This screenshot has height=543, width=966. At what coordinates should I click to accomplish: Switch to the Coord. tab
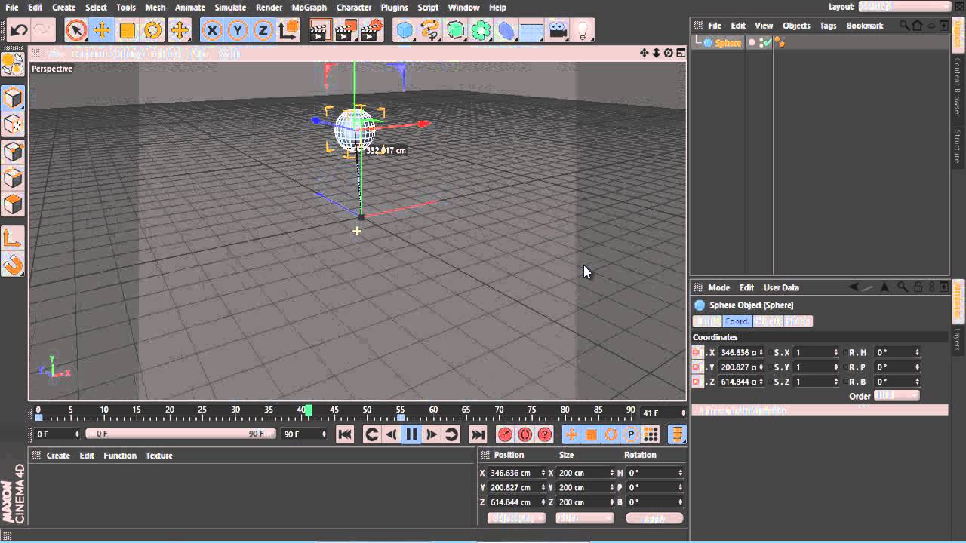737,321
